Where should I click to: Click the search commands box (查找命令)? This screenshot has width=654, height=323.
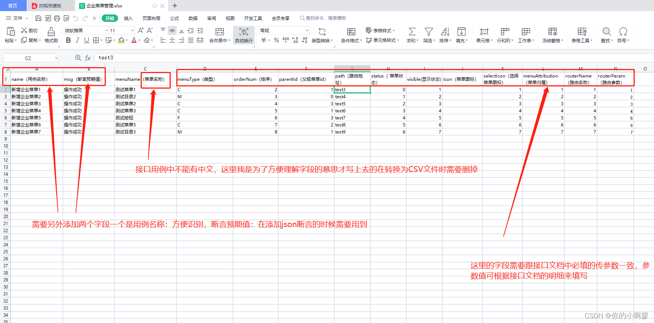pyautogui.click(x=323, y=18)
